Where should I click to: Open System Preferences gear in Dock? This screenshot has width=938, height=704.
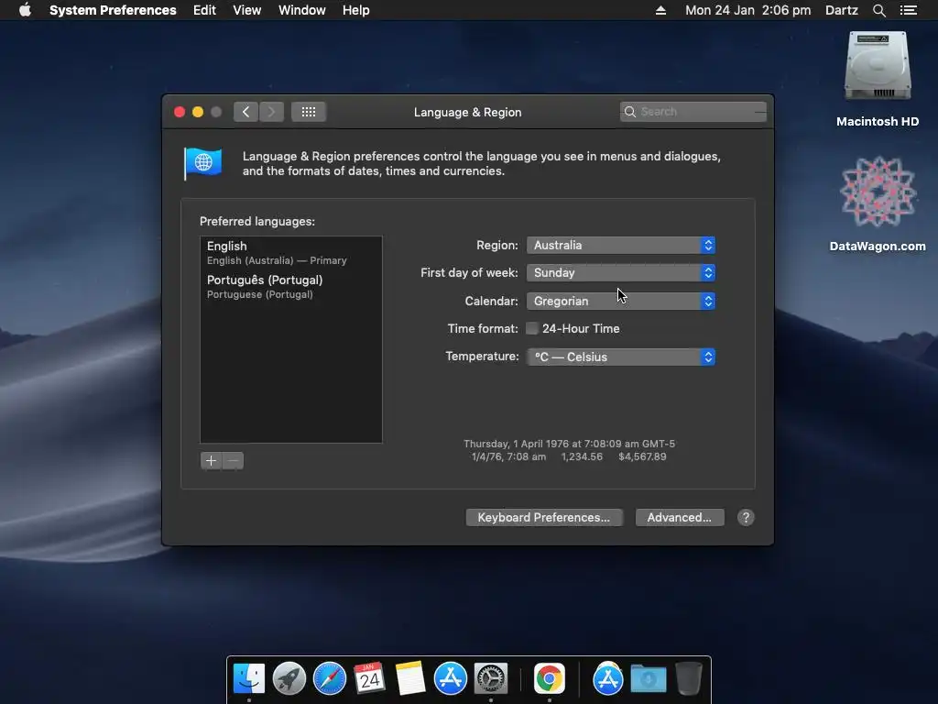click(491, 678)
